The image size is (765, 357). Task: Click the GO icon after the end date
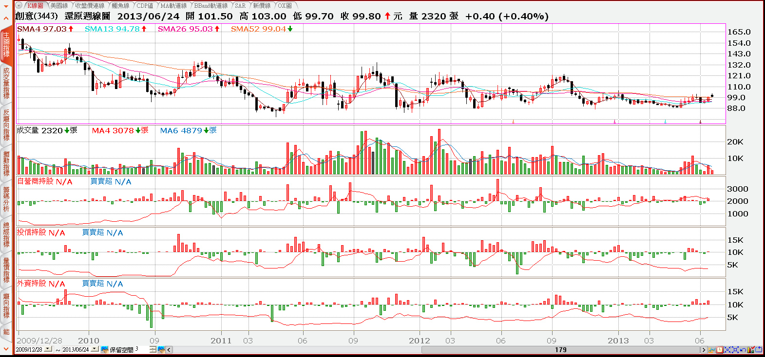click(x=104, y=349)
